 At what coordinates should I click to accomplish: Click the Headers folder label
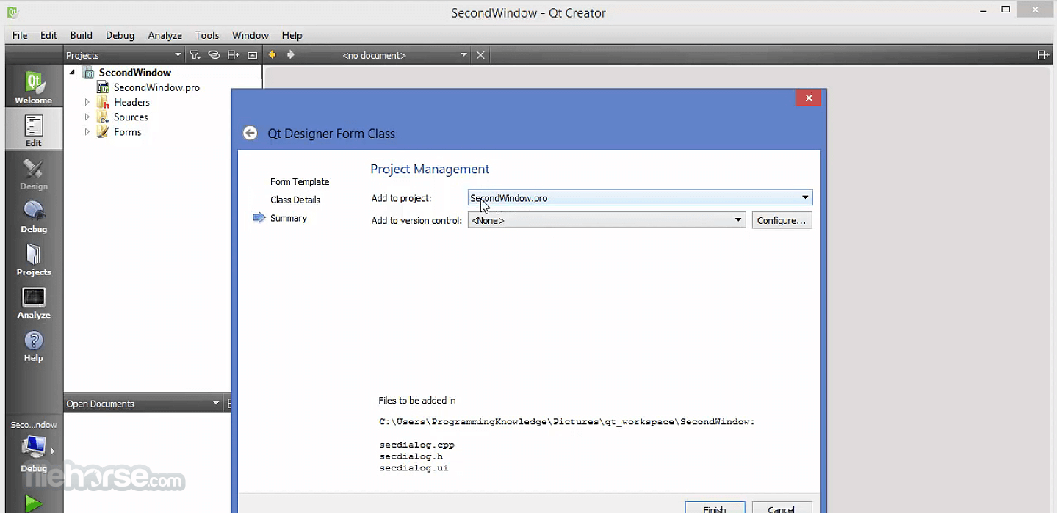pyautogui.click(x=131, y=102)
